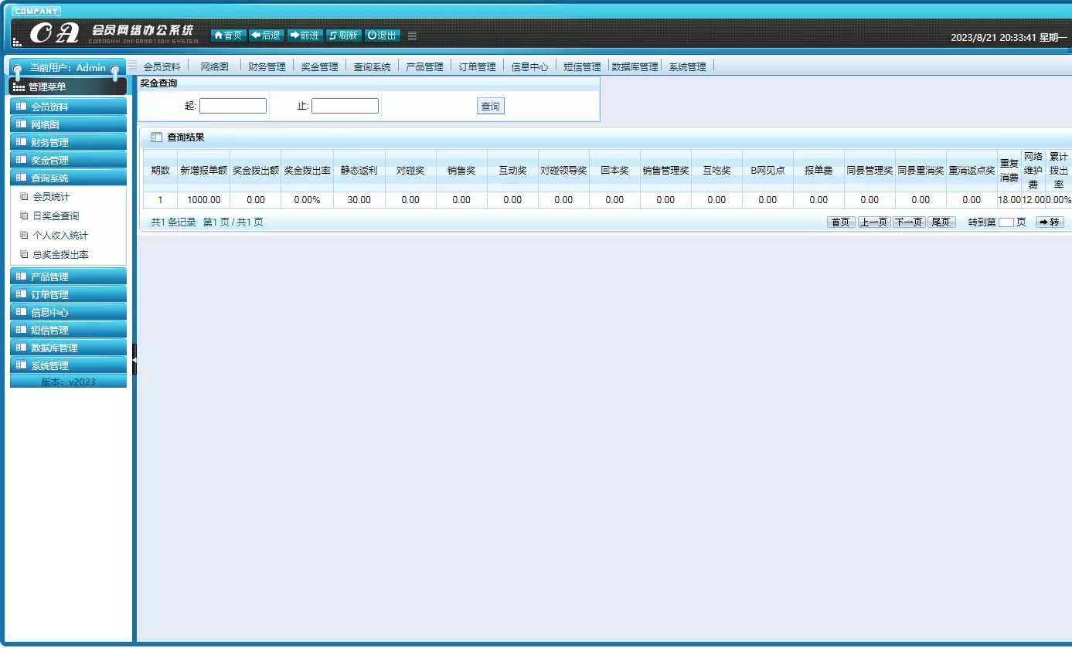
Task: Expand 财务管理 in the sidebar menu
Action: click(x=68, y=142)
